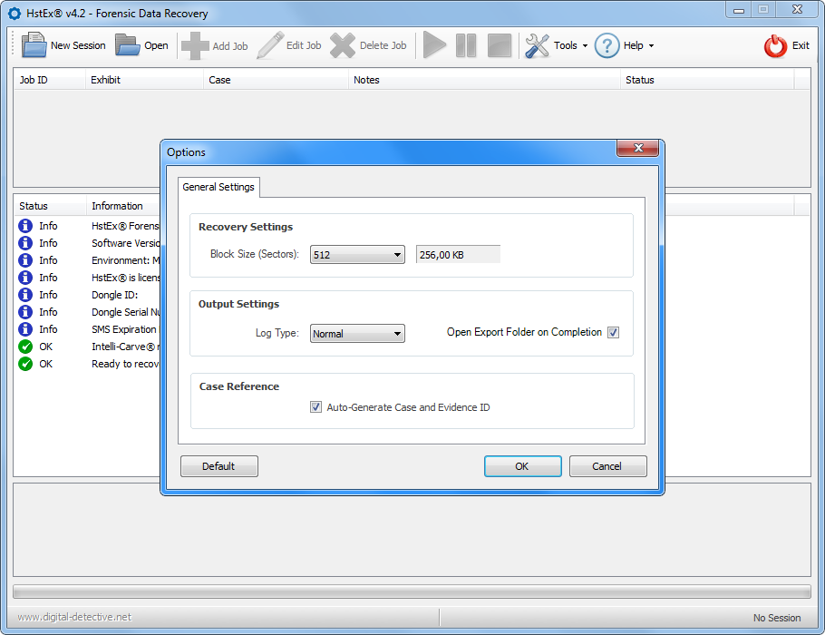The height and width of the screenshot is (635, 825).
Task: Expand the Block Size (Sectors) dropdown
Action: [x=357, y=255]
